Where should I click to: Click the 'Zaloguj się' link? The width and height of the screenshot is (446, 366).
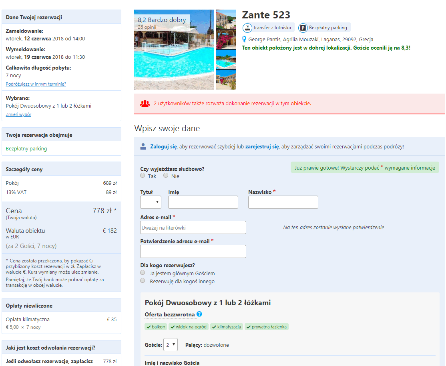(x=163, y=146)
